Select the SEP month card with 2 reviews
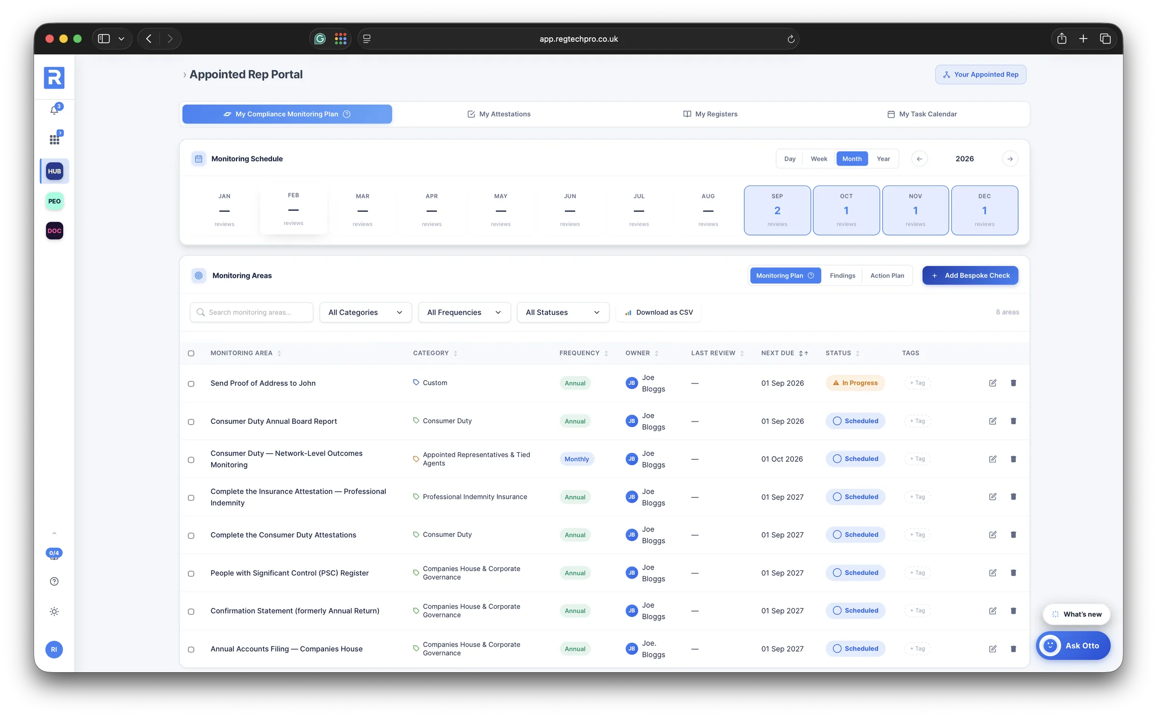1157x717 pixels. (777, 210)
